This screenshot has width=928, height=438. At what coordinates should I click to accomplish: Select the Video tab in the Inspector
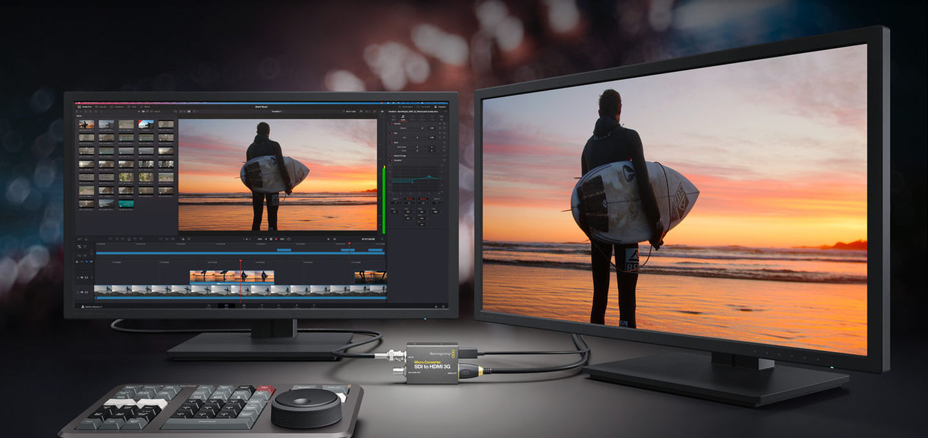394,118
